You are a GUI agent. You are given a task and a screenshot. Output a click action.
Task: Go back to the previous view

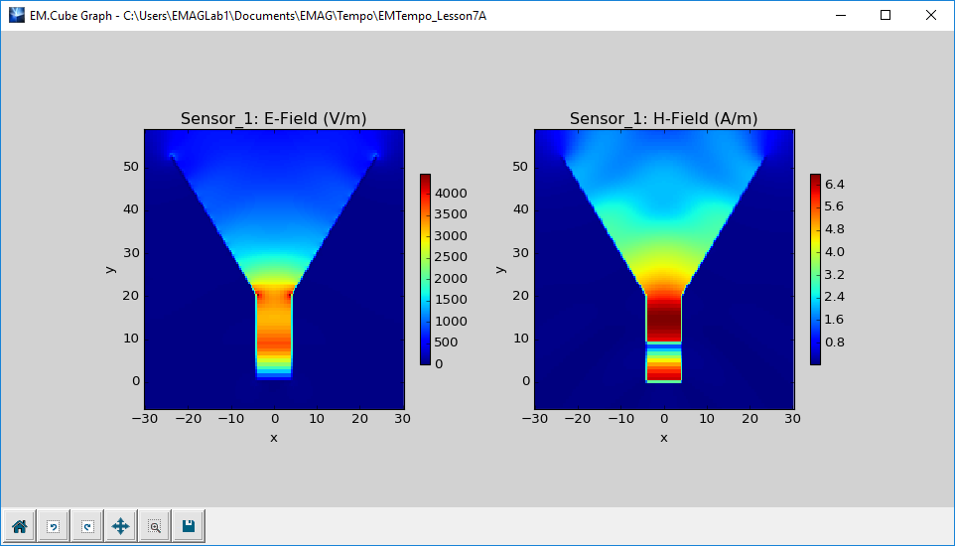(x=53, y=526)
